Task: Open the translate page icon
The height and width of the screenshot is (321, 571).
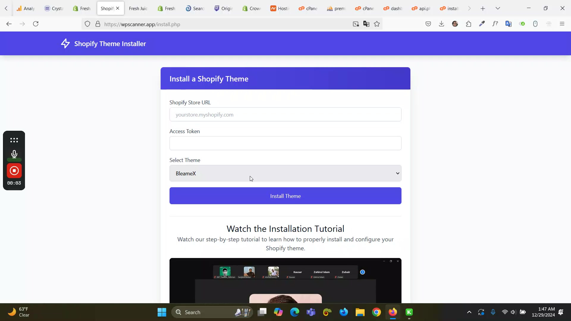Action: pos(366,24)
